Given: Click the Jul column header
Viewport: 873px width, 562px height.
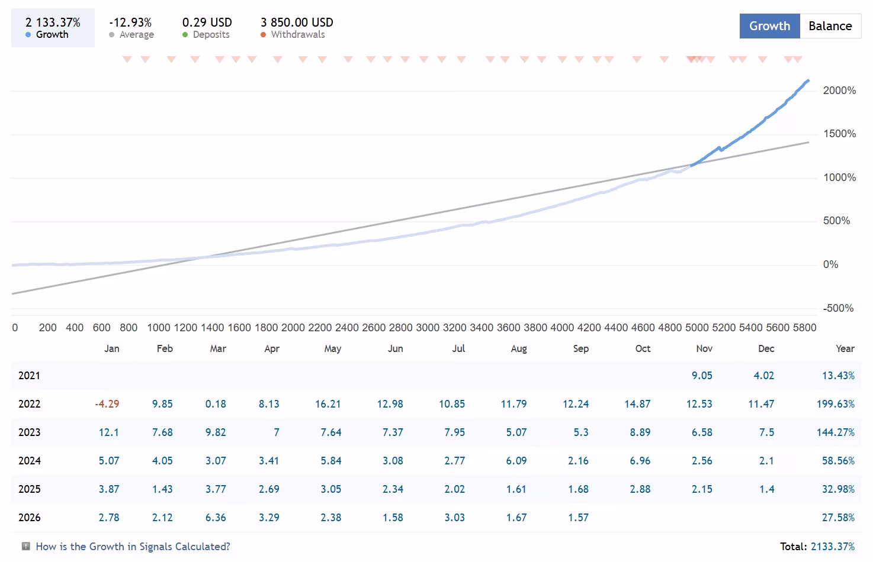Looking at the screenshot, I should [x=458, y=348].
